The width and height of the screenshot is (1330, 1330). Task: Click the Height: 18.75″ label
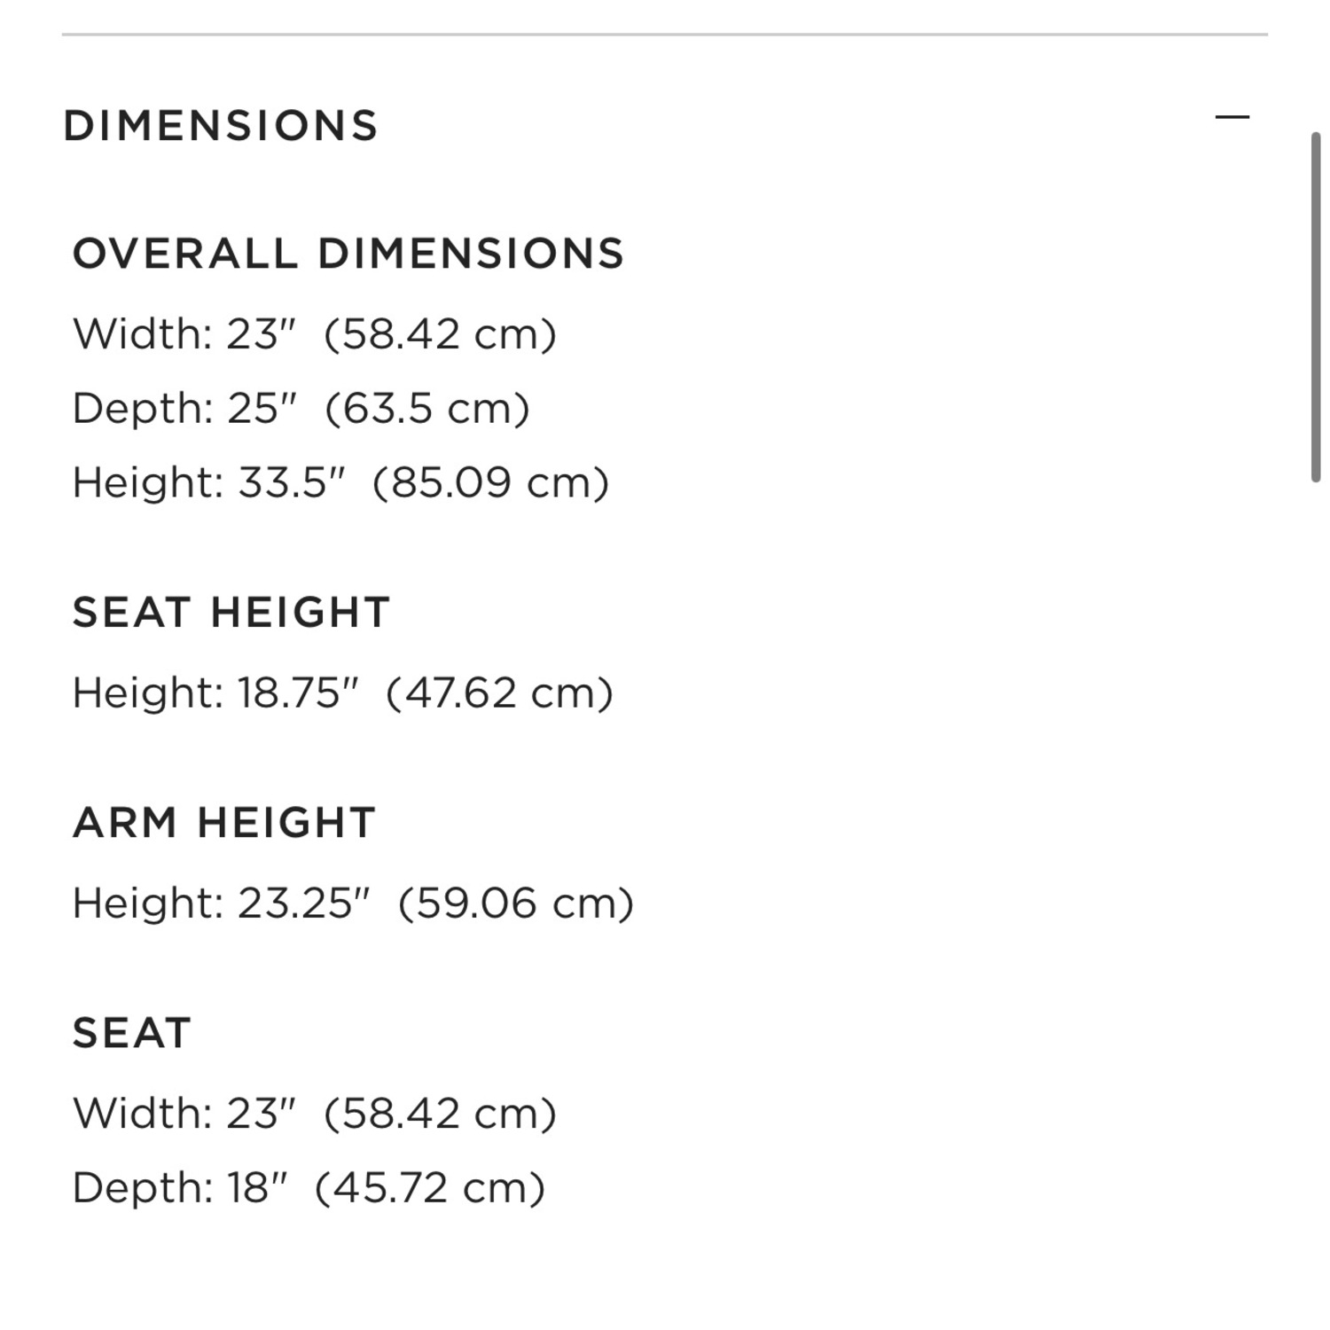[215, 693]
